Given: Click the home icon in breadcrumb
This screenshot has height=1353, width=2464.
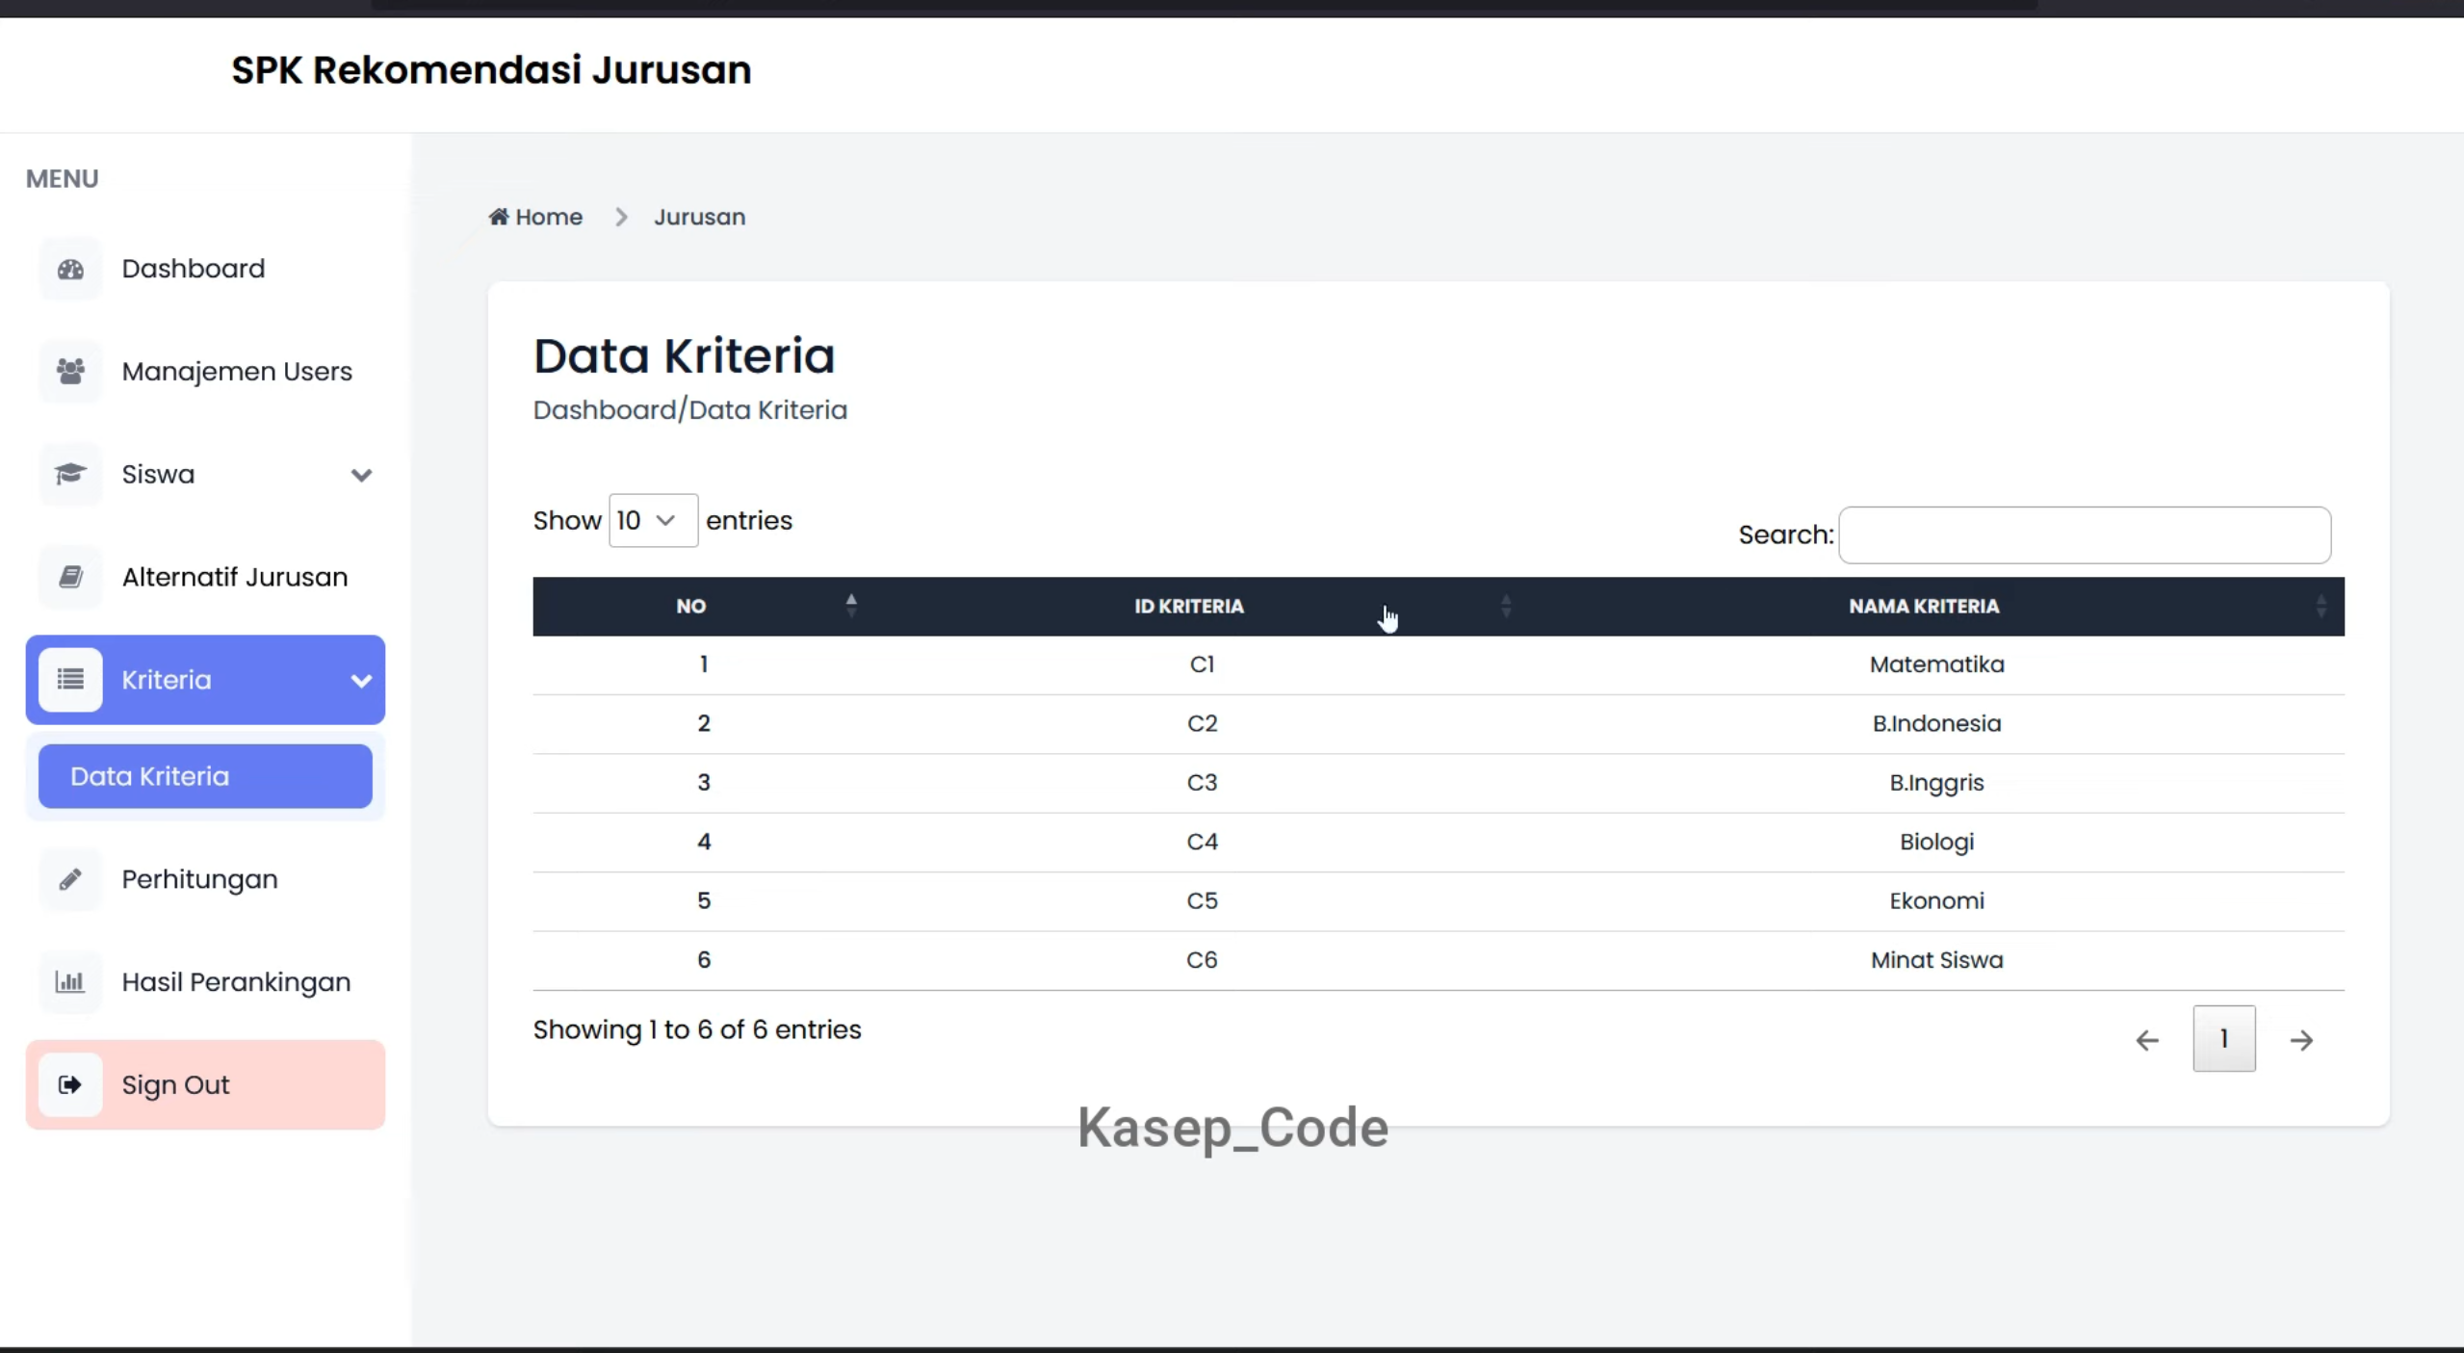Looking at the screenshot, I should pyautogui.click(x=499, y=217).
